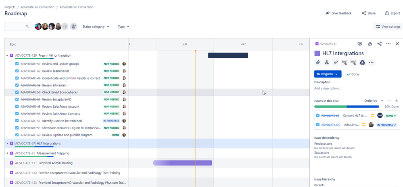
Task: Toggle checkbox for Review TeamViewer
Action: (17, 71)
